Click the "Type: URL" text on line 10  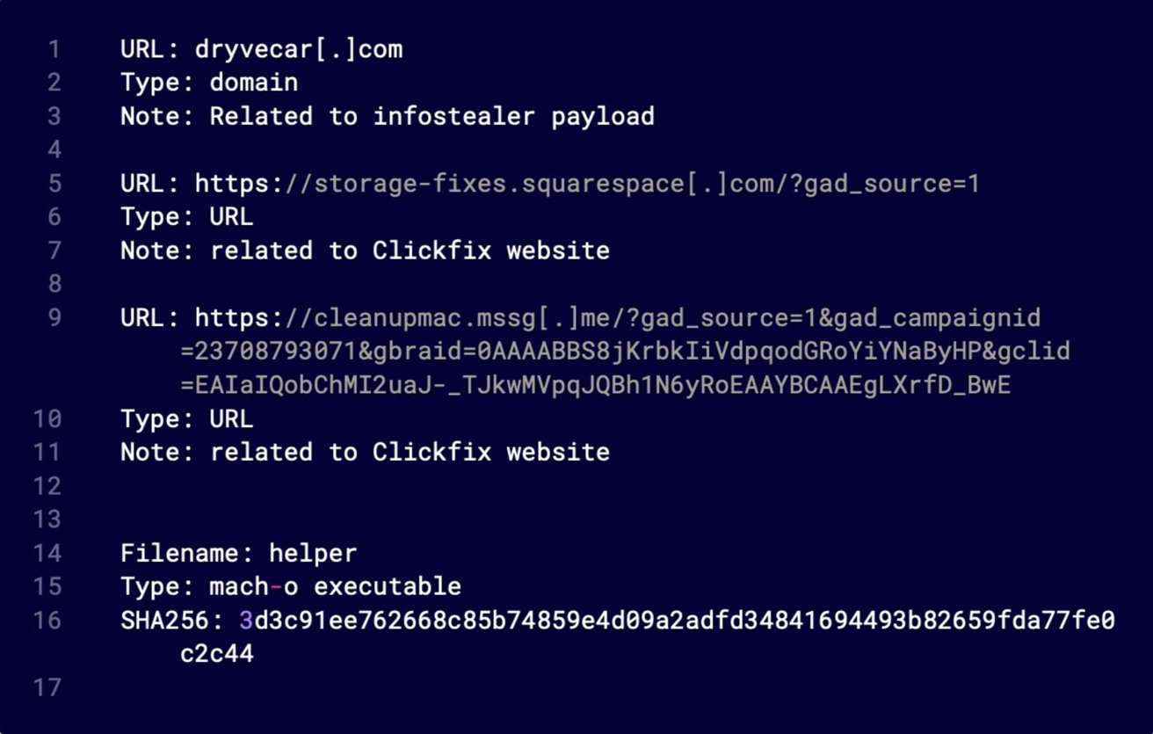pyautogui.click(x=186, y=418)
